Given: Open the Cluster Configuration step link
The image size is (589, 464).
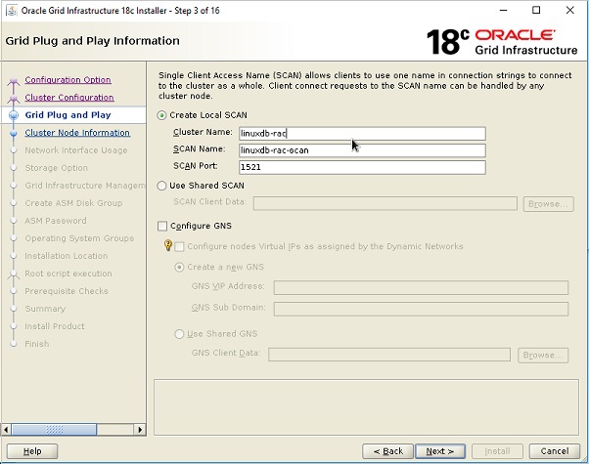Looking at the screenshot, I should (x=69, y=98).
